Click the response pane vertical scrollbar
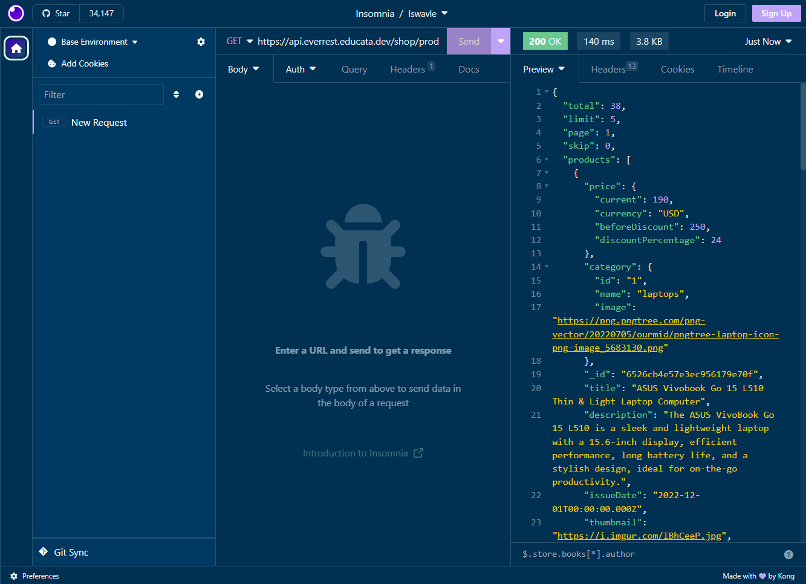Viewport: 806px width, 584px height. tap(803, 126)
